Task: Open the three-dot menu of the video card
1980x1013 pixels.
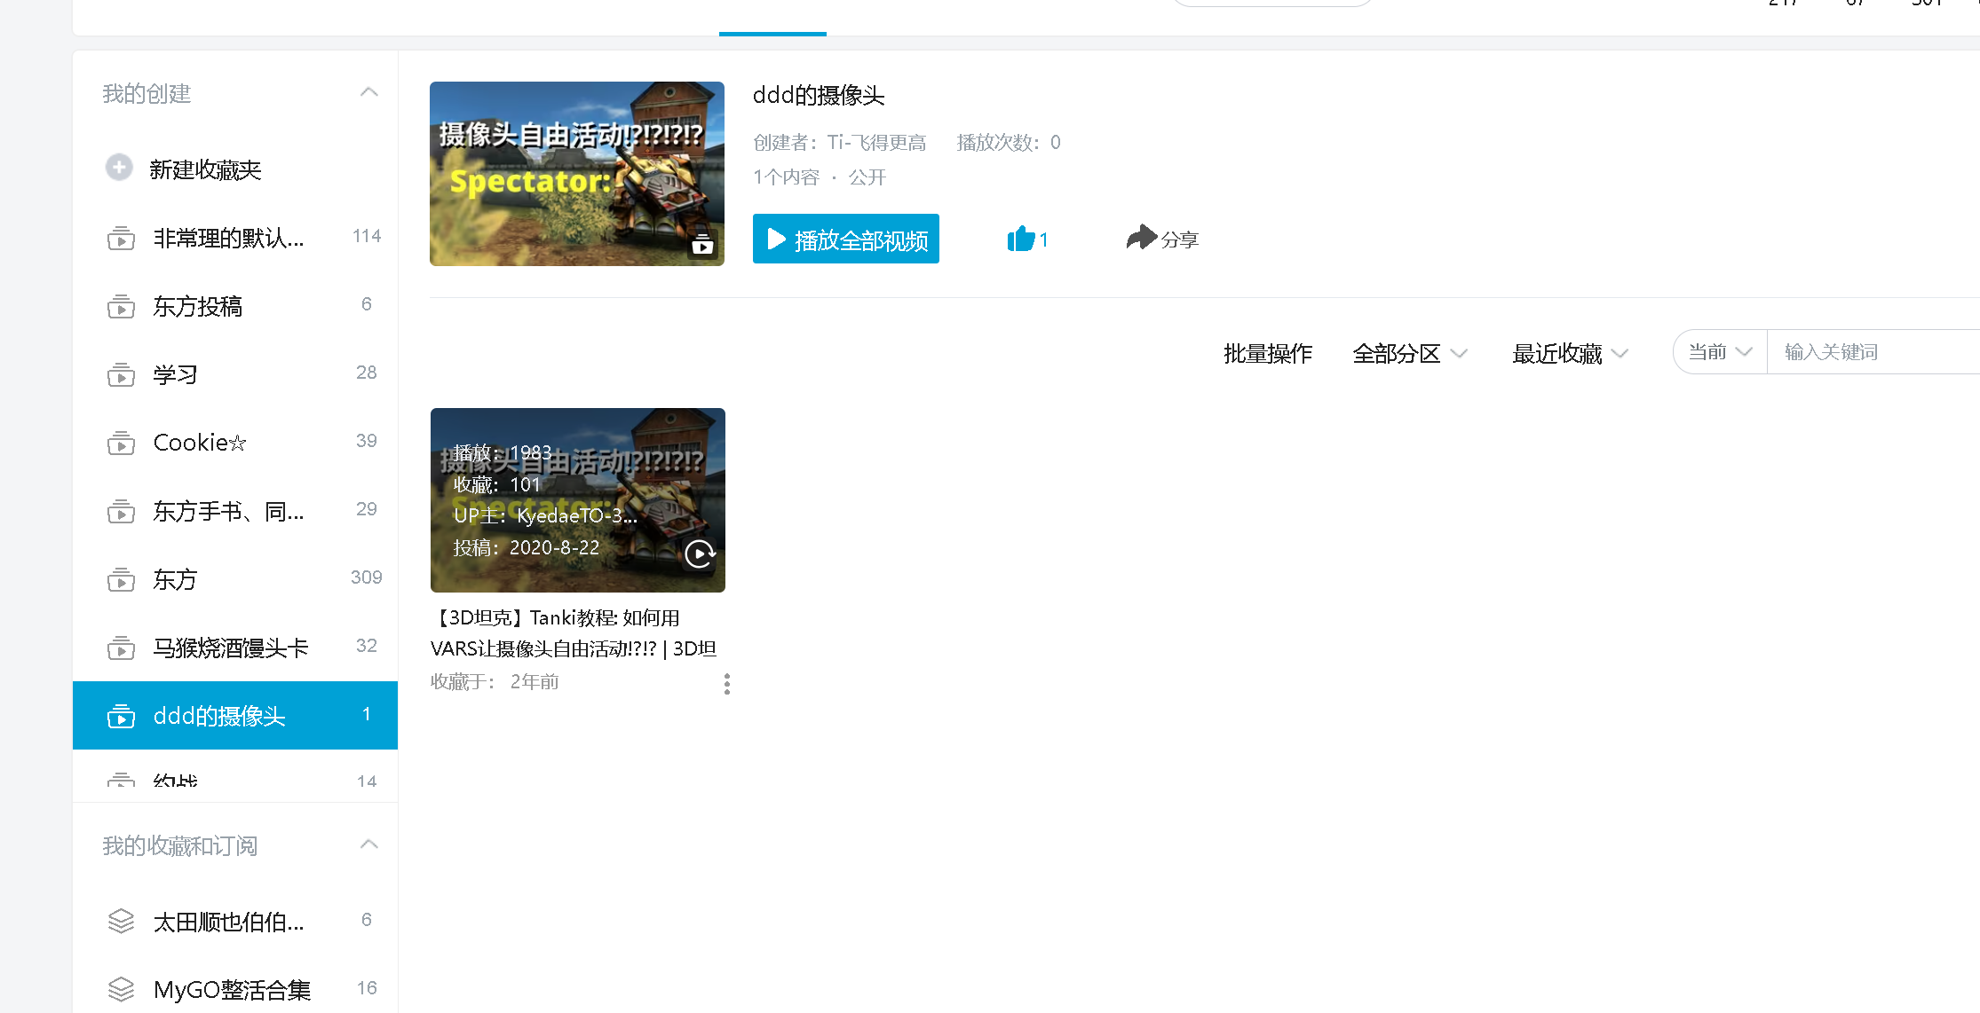Action: [727, 684]
